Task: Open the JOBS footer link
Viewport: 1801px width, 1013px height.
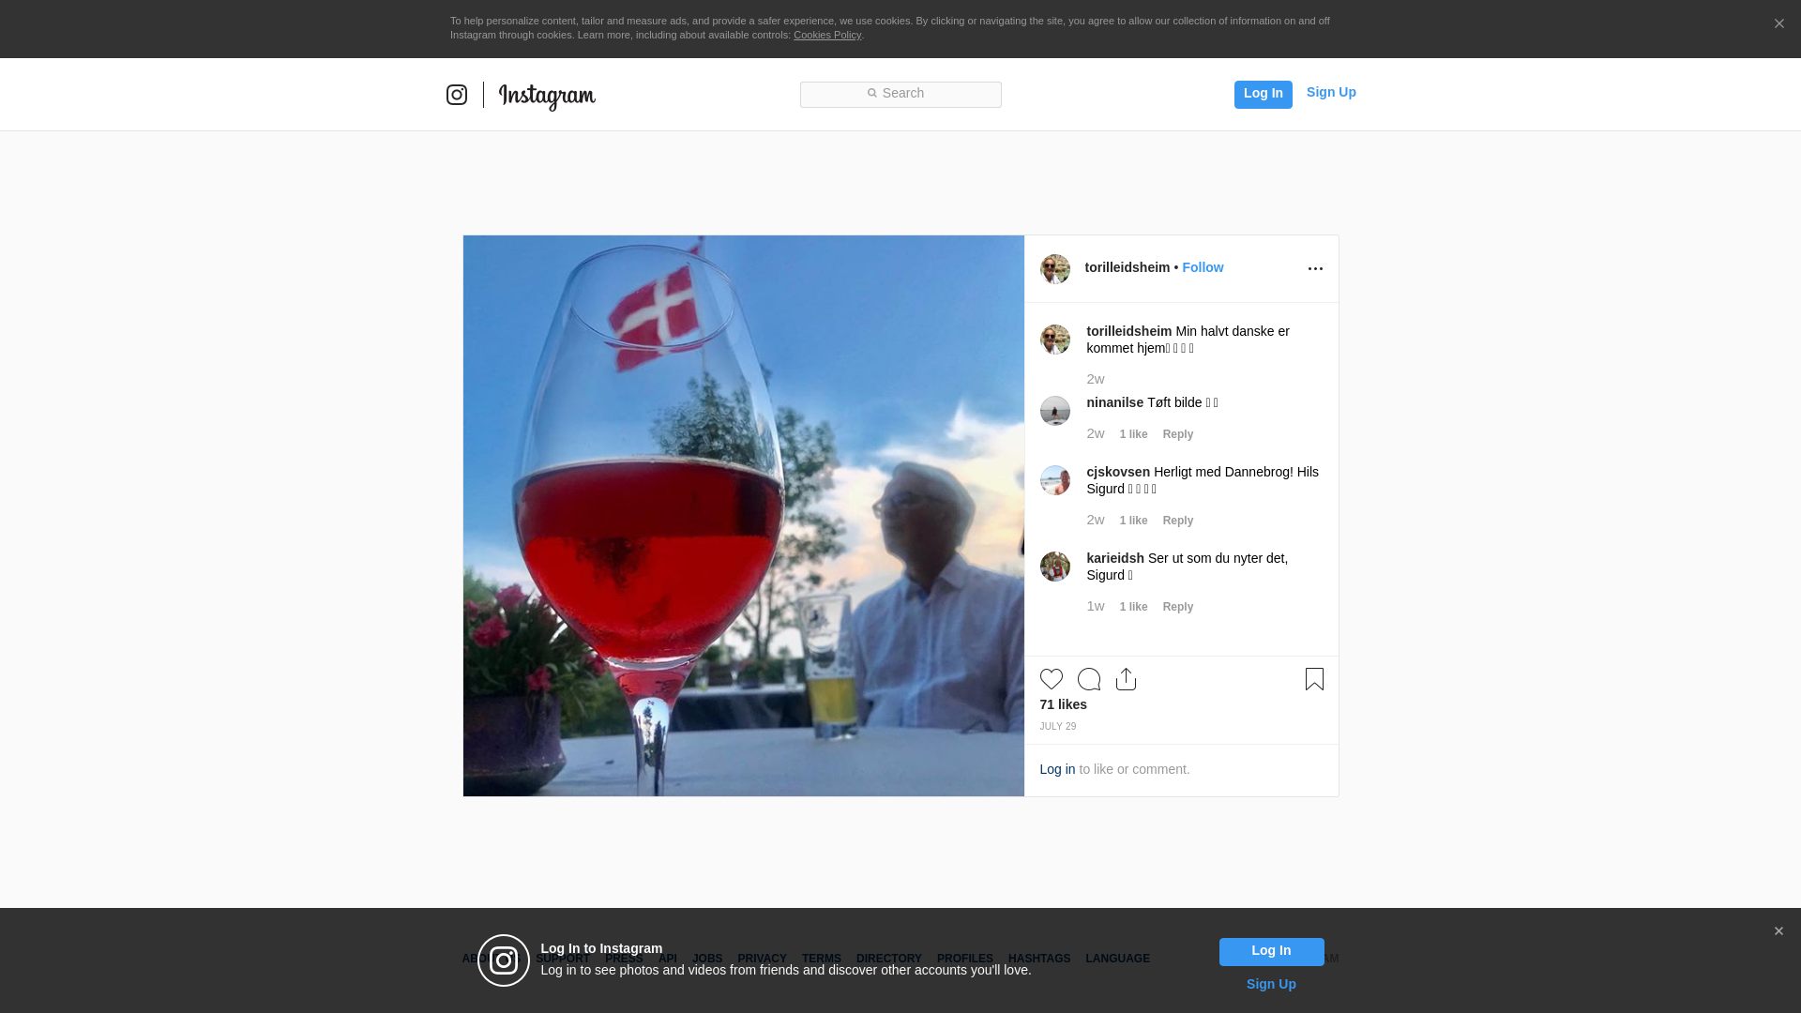Action: point(707,959)
